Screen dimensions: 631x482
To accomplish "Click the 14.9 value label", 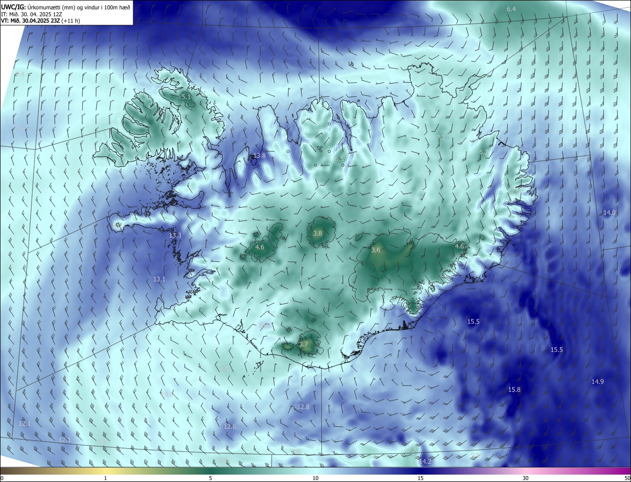I will tap(597, 381).
